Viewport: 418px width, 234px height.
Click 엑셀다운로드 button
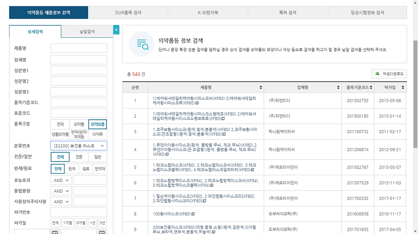click(389, 74)
